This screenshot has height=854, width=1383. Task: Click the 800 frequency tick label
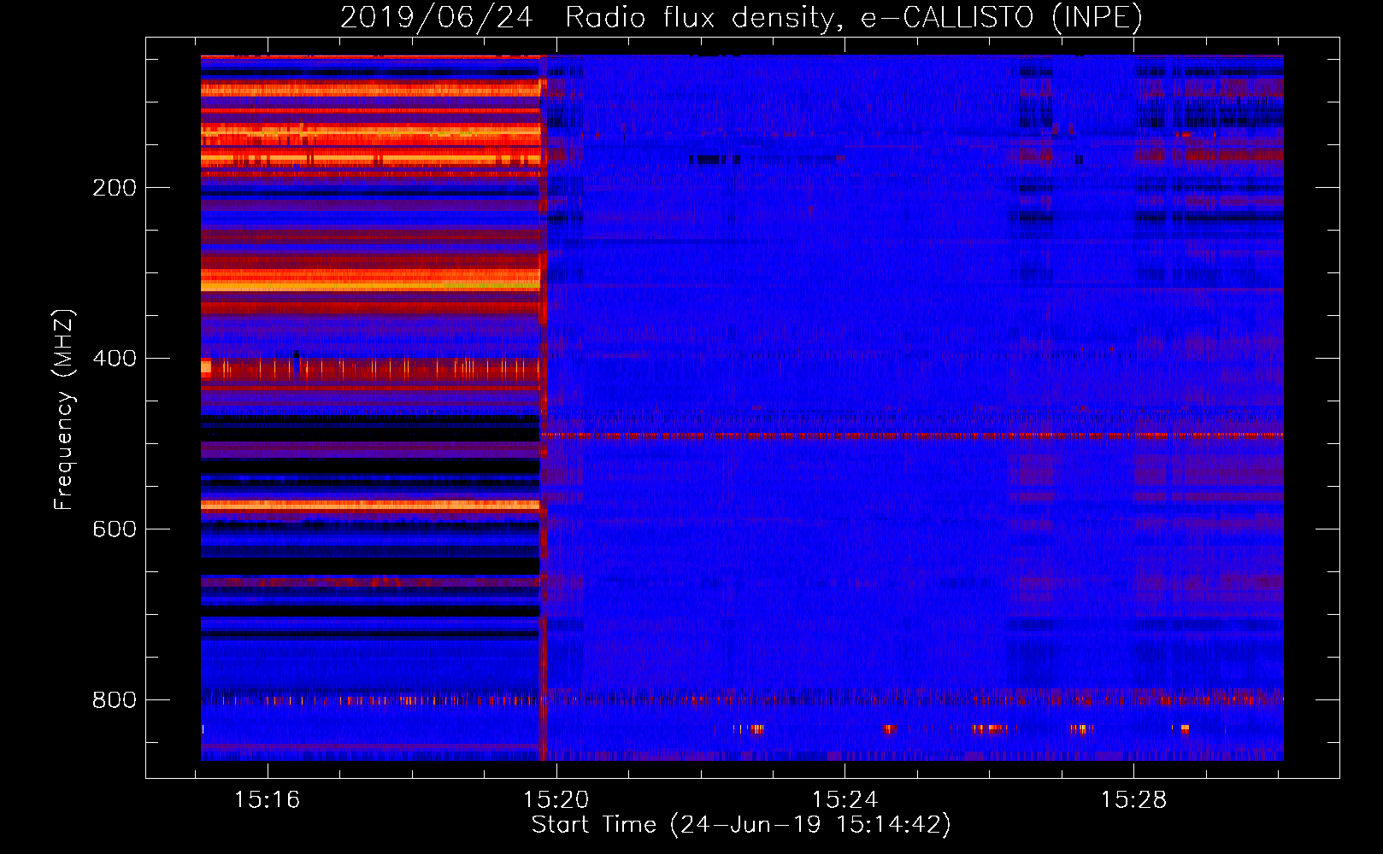click(115, 700)
